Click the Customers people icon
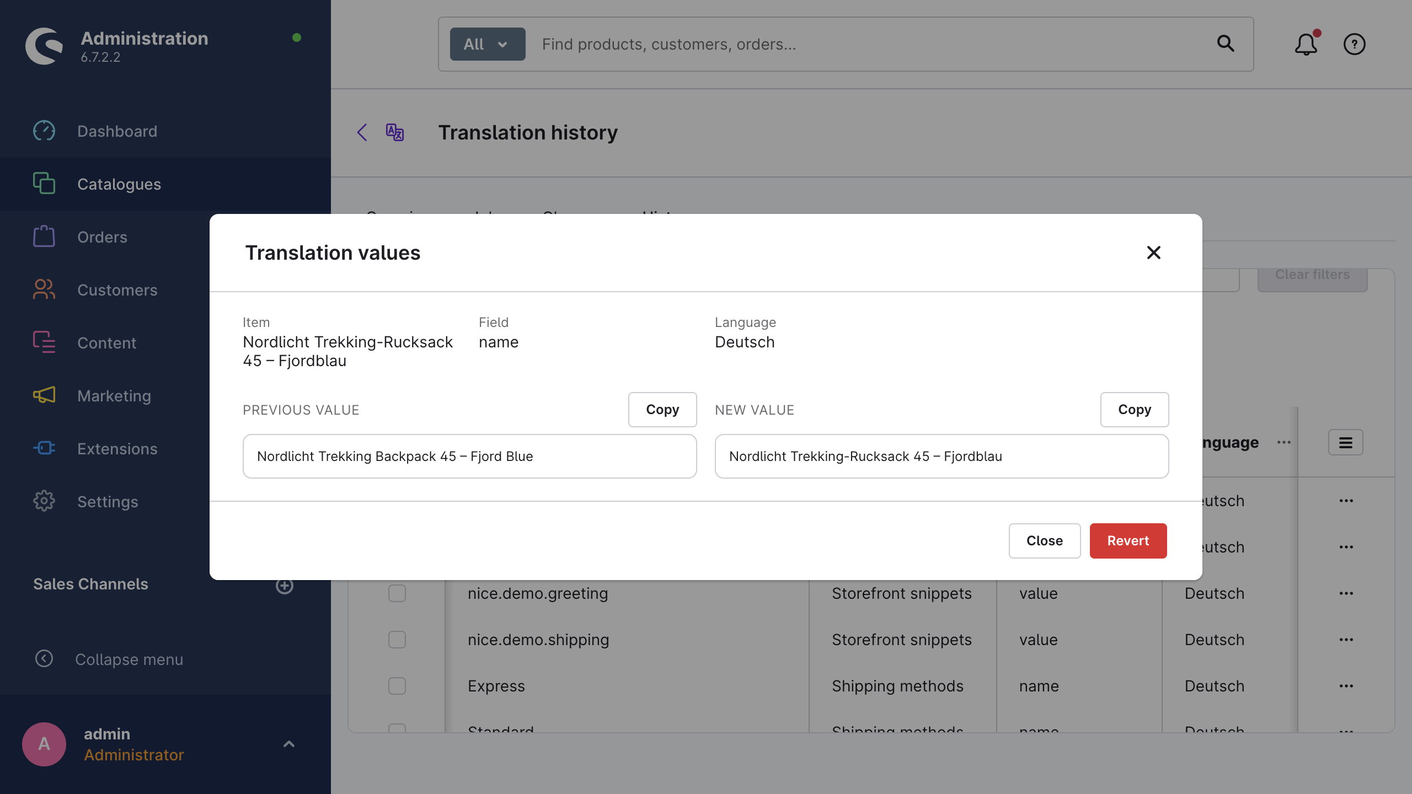The height and width of the screenshot is (794, 1412). pos(44,289)
